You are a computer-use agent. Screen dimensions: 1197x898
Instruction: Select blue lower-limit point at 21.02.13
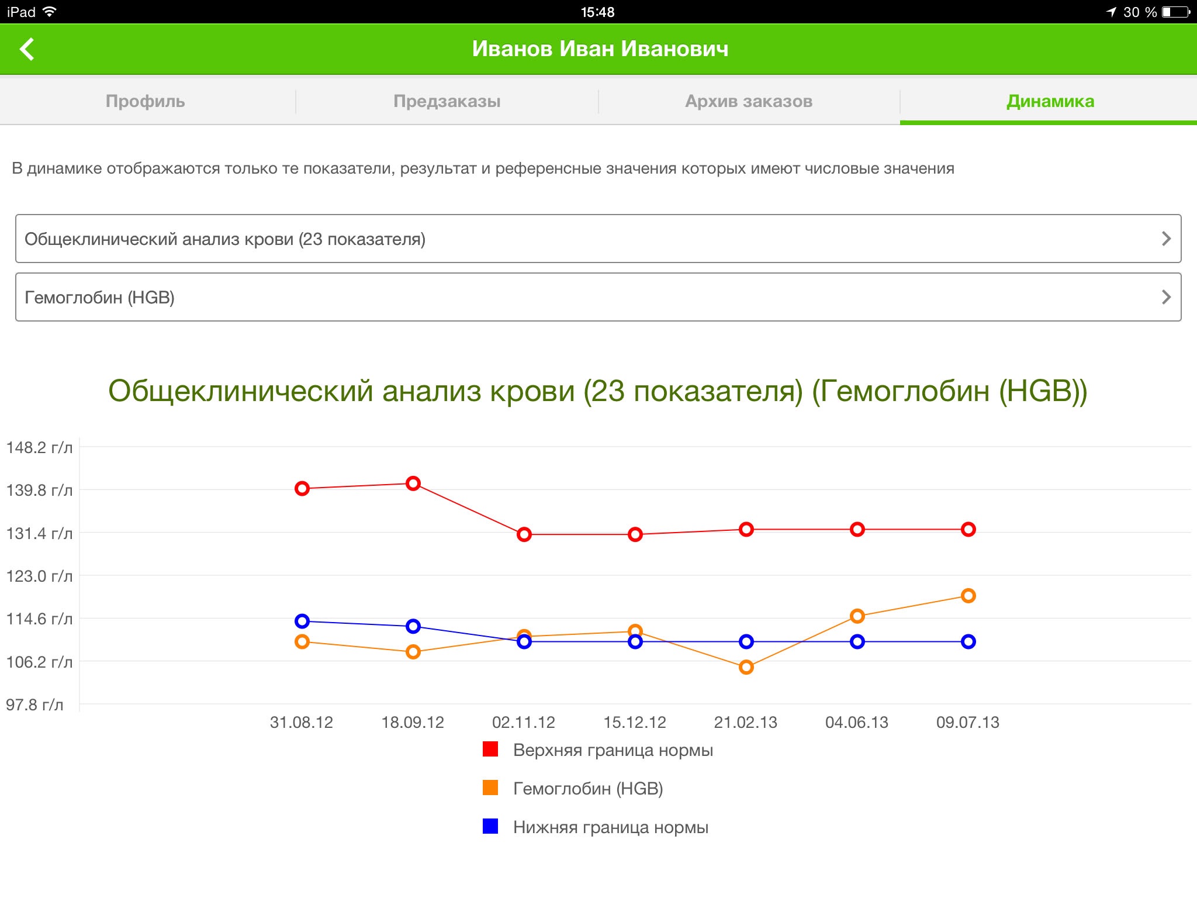click(x=746, y=642)
